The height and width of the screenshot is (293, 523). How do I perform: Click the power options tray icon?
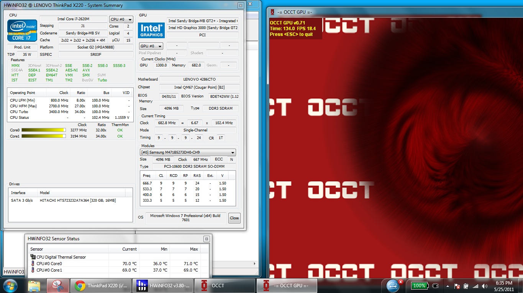tap(466, 286)
